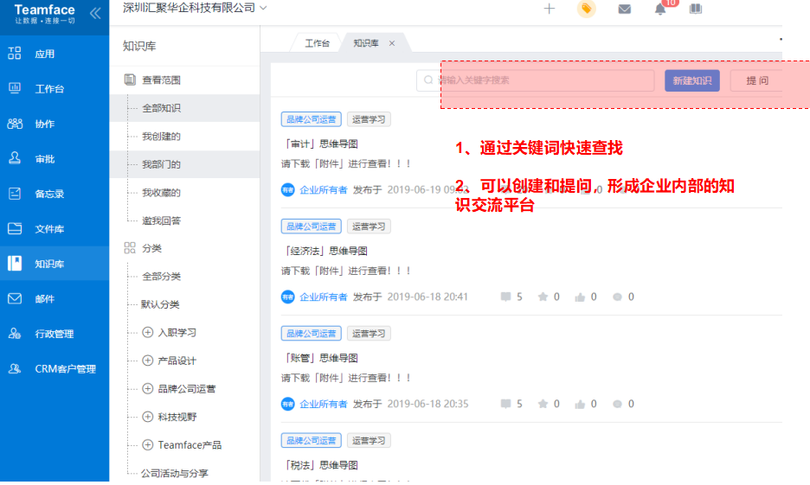Open the 「税法」思维导图 post title
Screen dimensions: 810x485
320,465
